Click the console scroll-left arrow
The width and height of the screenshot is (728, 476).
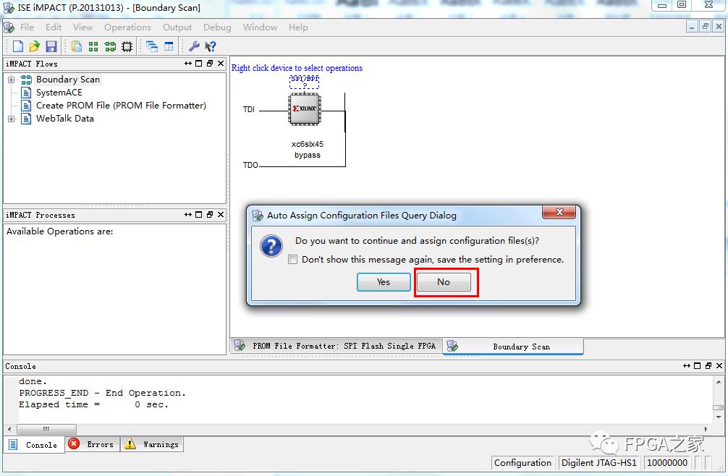[9, 429]
